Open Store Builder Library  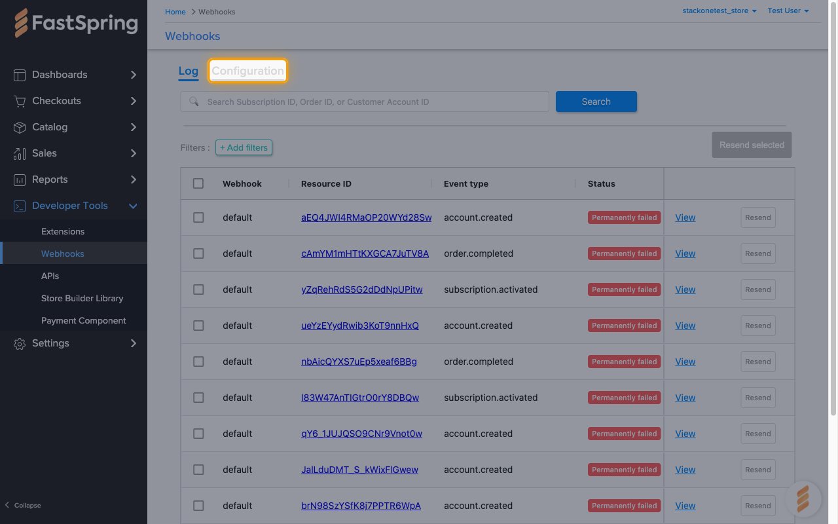tap(82, 298)
